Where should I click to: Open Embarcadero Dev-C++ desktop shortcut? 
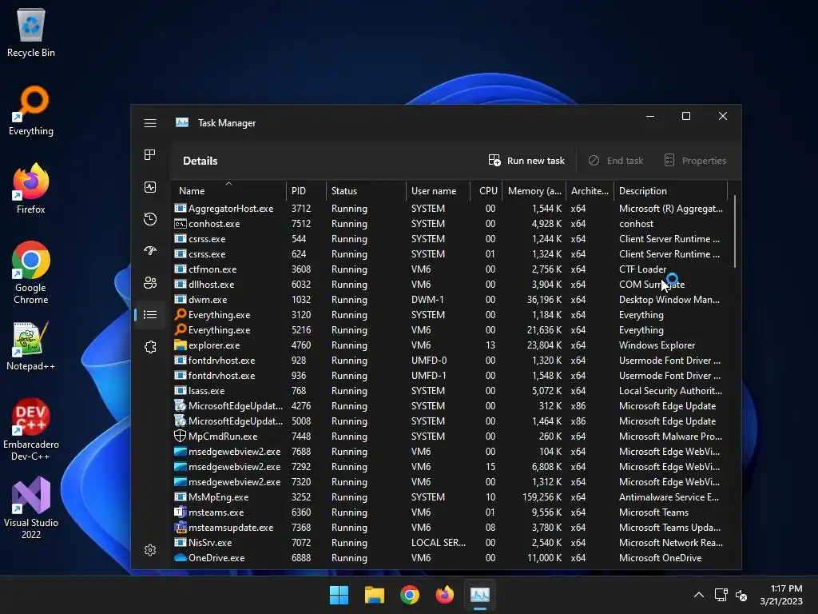pos(31,429)
